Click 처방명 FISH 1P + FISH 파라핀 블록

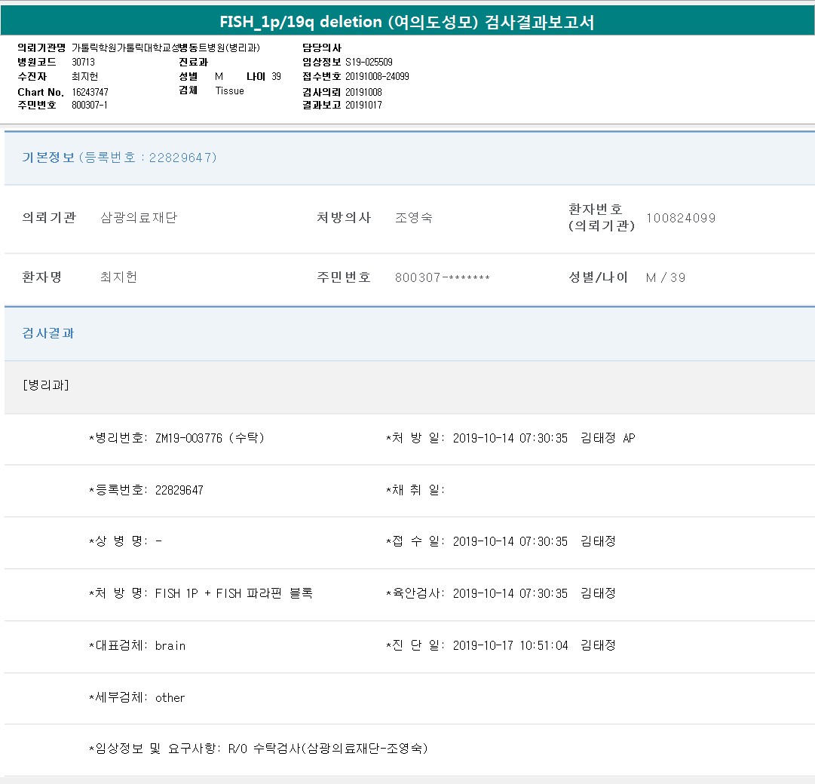234,593
